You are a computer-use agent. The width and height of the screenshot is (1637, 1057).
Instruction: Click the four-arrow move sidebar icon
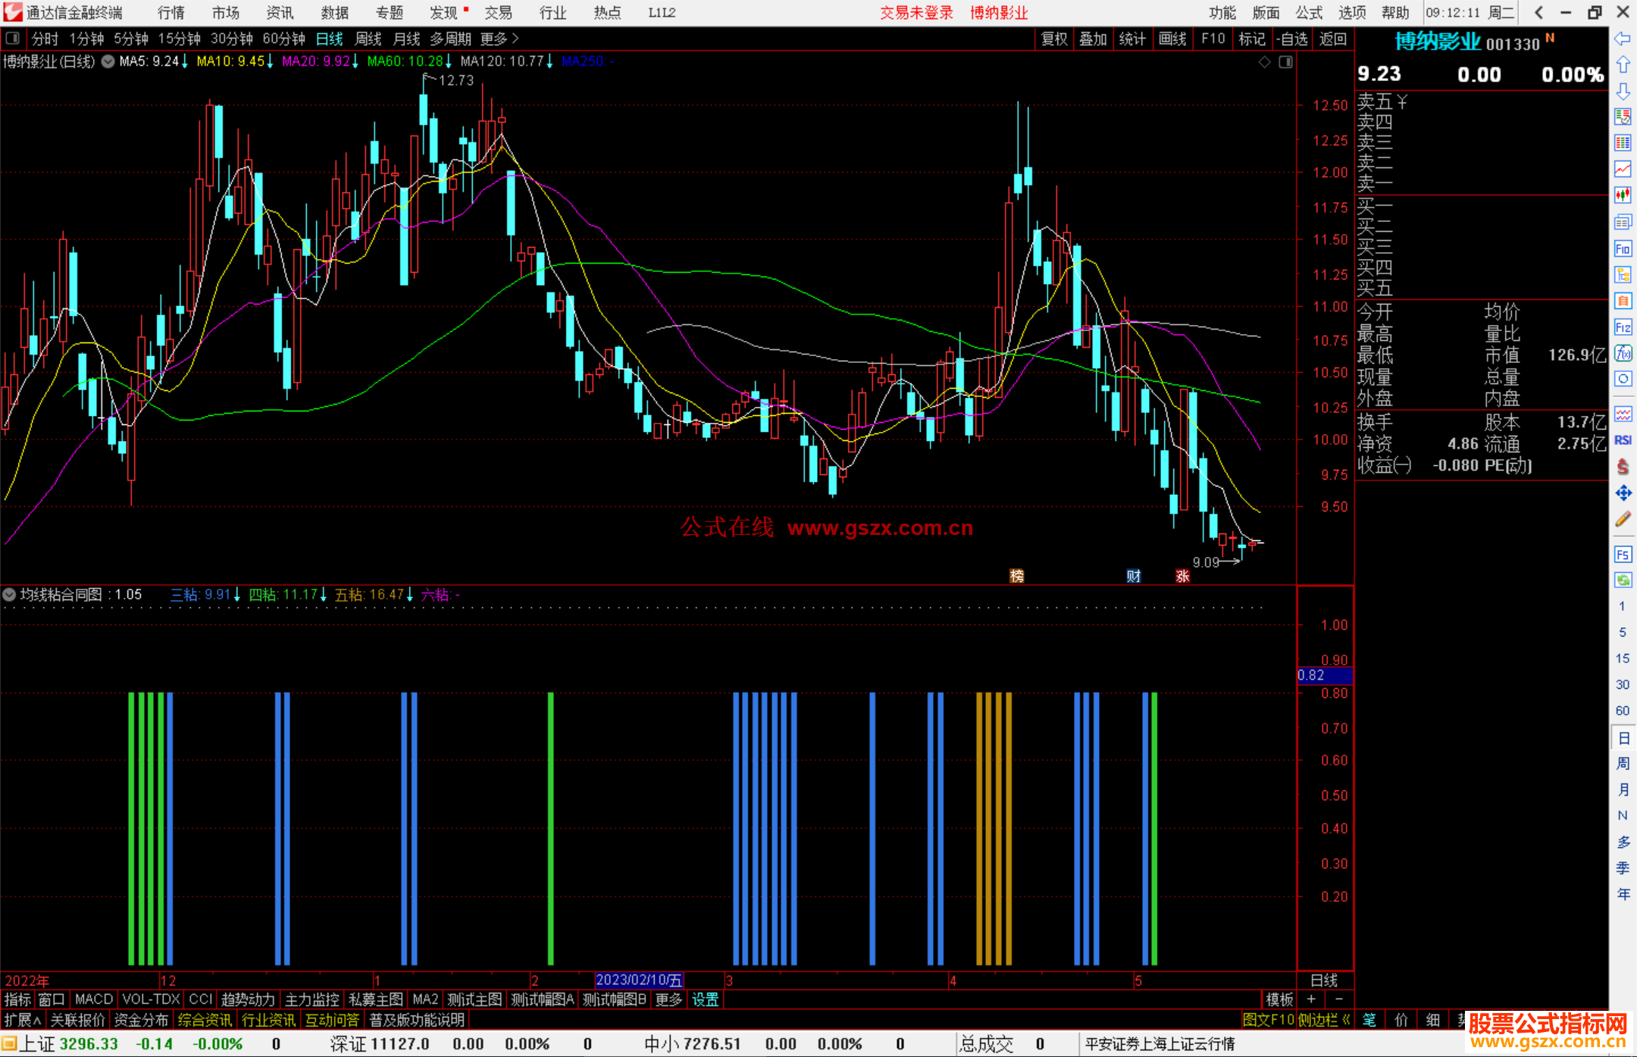click(x=1623, y=493)
